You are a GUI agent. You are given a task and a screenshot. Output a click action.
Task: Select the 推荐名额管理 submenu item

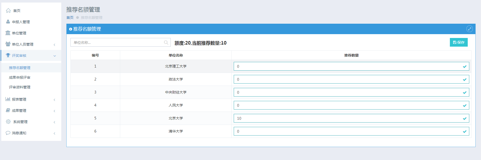click(31, 68)
